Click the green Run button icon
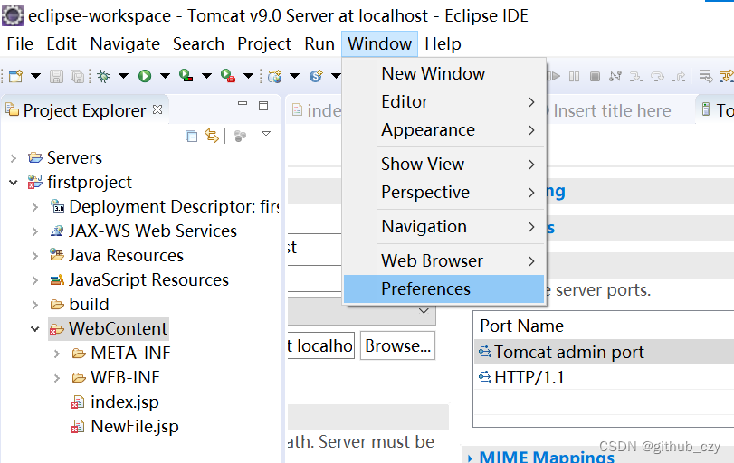Image resolution: width=734 pixels, height=463 pixels. tap(145, 76)
